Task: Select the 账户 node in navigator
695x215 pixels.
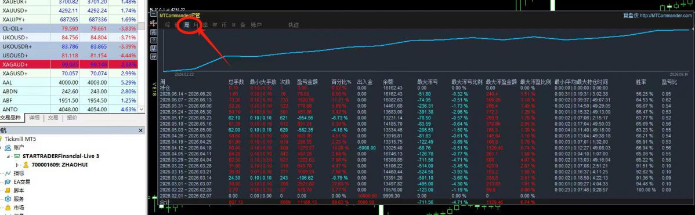Action: [x=19, y=147]
